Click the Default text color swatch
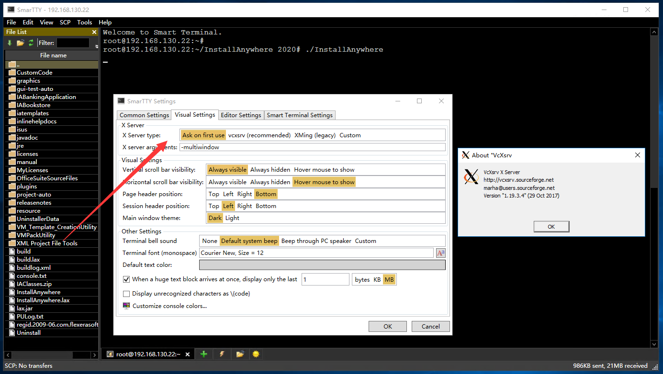The image size is (663, 374). (322, 265)
